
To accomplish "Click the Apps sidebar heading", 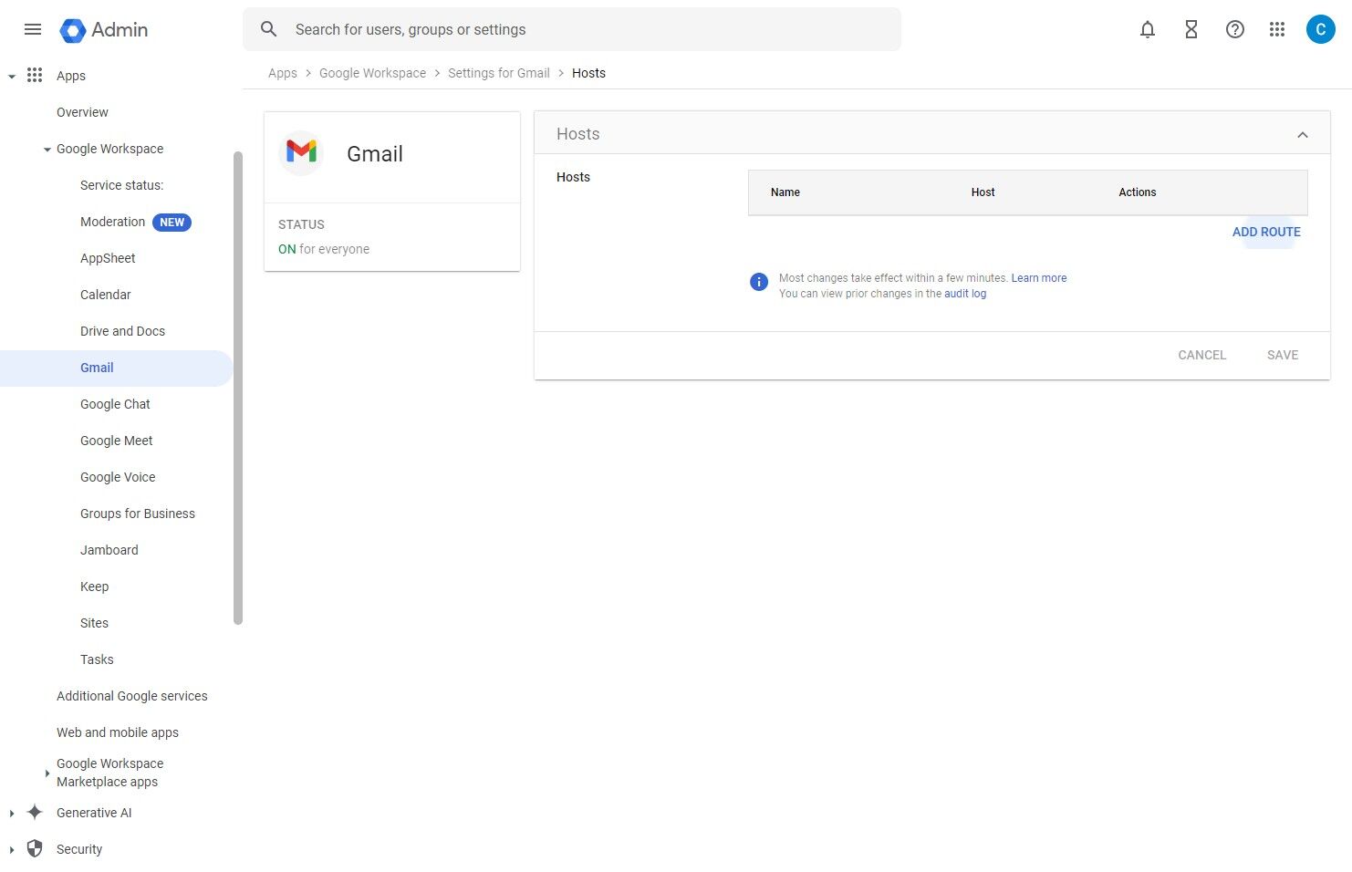I will [x=71, y=76].
